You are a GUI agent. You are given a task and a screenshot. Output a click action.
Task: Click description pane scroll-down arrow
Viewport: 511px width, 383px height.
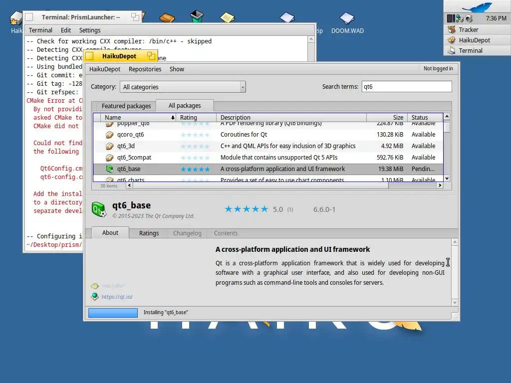click(455, 303)
